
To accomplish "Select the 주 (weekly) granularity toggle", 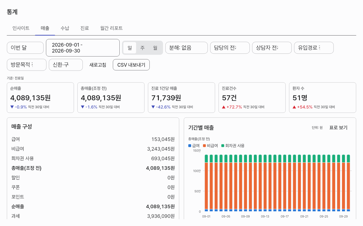I will pyautogui.click(x=142, y=48).
